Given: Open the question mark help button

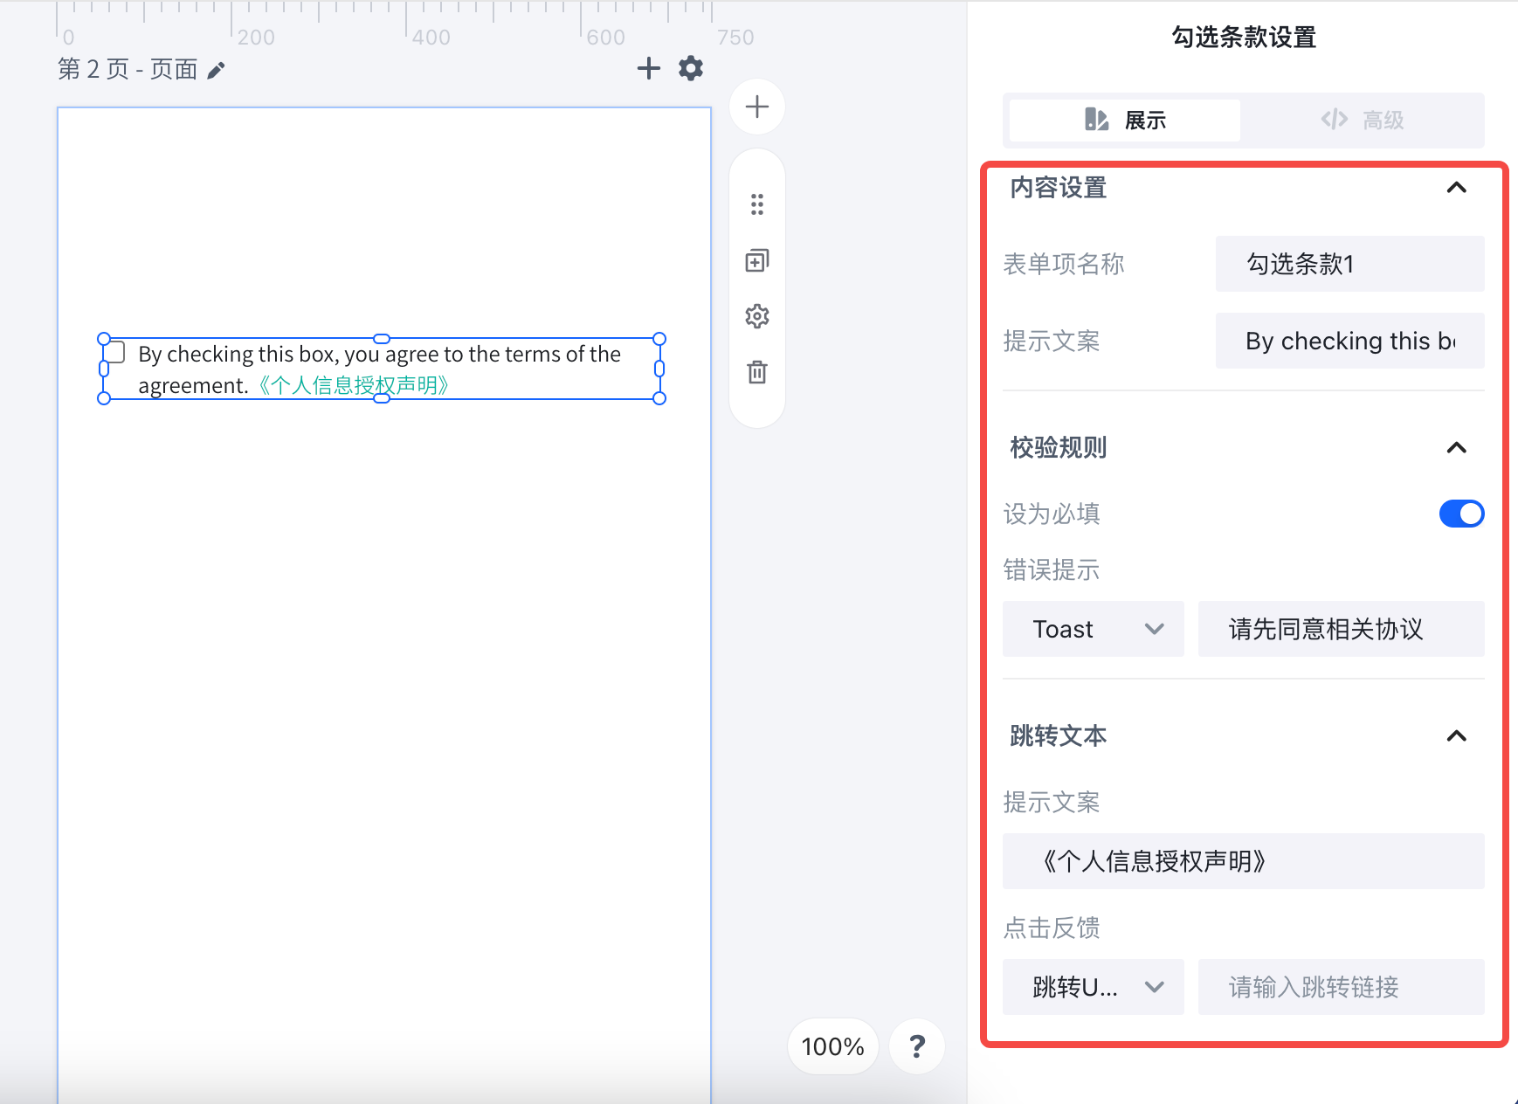Looking at the screenshot, I should pos(917,1045).
